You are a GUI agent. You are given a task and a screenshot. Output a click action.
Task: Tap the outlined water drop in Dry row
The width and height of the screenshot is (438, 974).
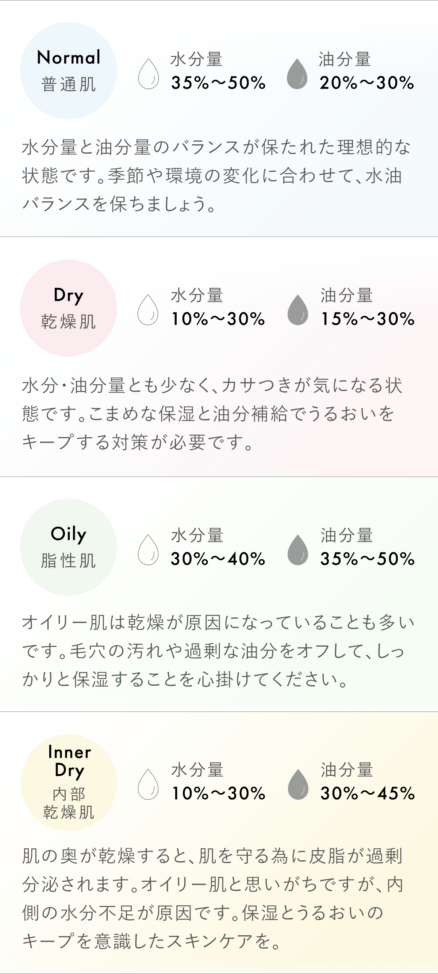(148, 310)
